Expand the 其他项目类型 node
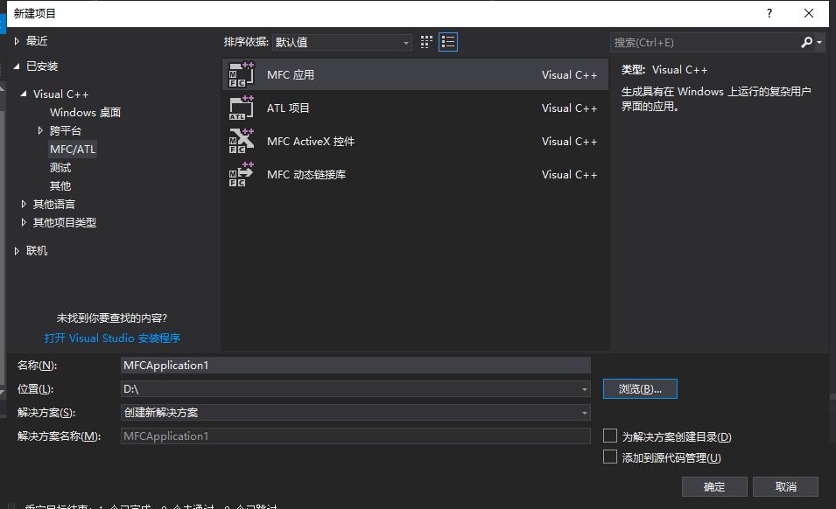 coord(24,222)
